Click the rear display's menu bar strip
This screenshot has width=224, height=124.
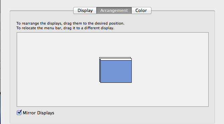click(115, 58)
